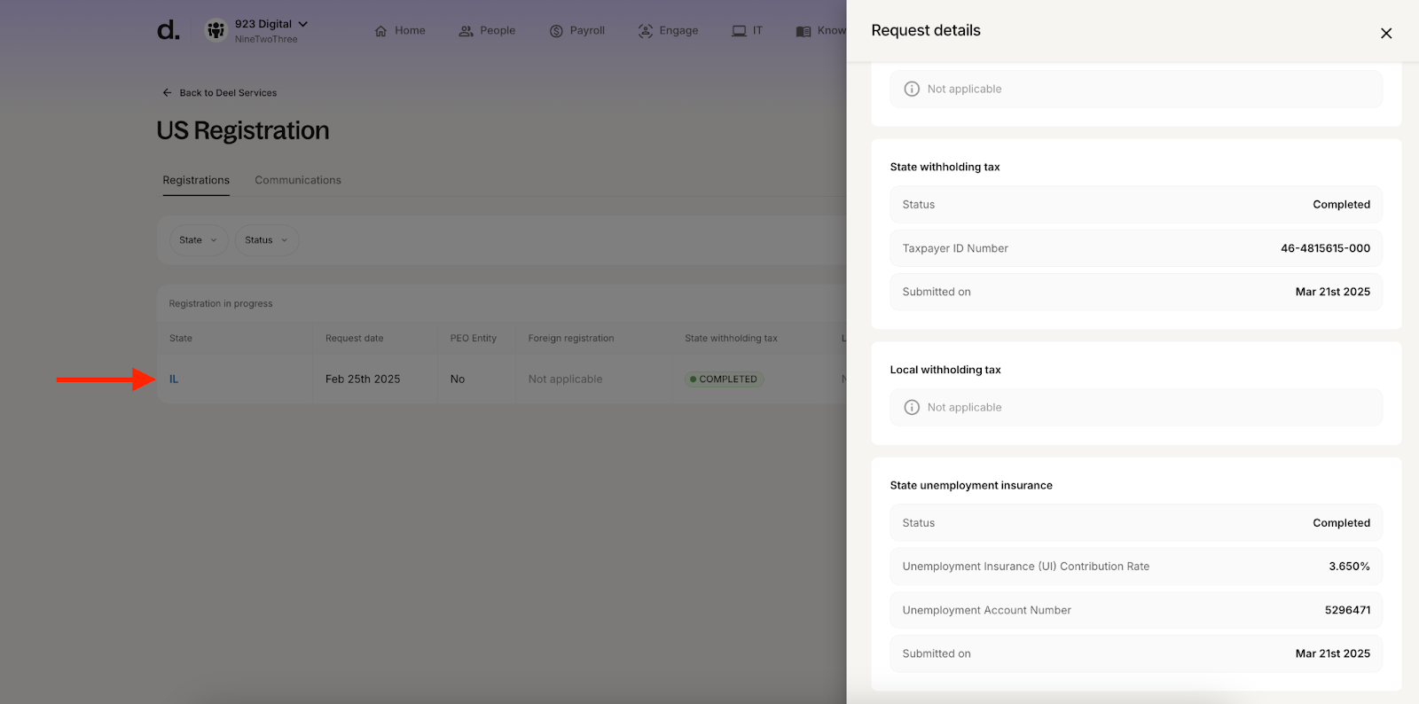The image size is (1419, 704).
Task: Click the State column header
Action: [x=181, y=338]
